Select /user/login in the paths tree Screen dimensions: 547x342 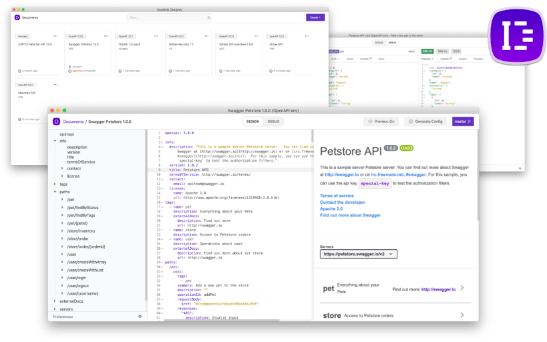pos(76,278)
